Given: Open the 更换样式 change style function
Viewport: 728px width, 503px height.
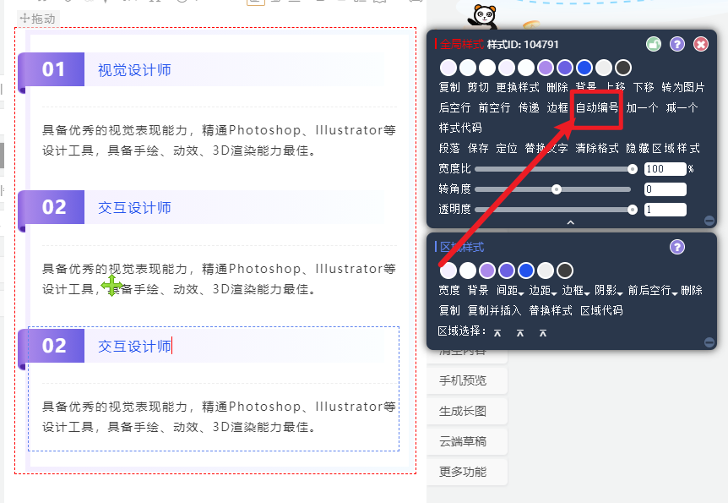Looking at the screenshot, I should (516, 85).
